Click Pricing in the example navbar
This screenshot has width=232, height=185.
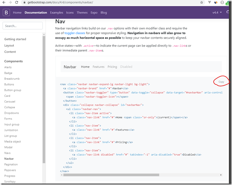pos(112,67)
